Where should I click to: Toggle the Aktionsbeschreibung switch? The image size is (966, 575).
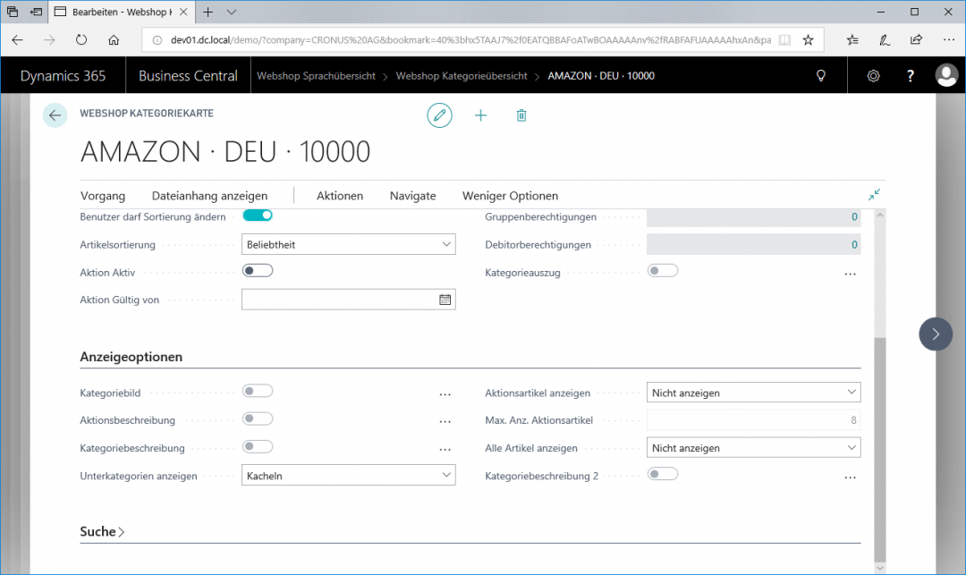point(258,419)
